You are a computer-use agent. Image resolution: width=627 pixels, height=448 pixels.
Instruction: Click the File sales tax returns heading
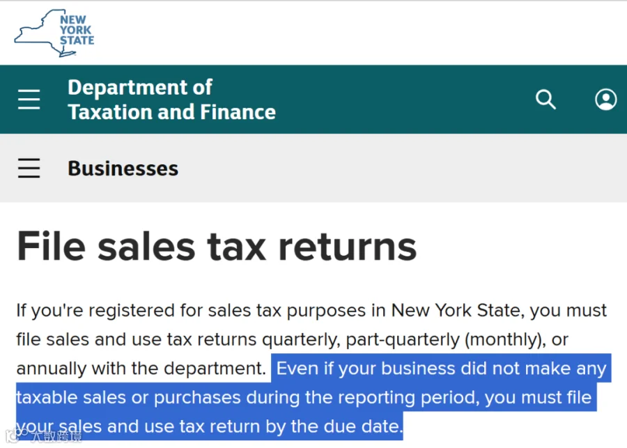coord(217,246)
